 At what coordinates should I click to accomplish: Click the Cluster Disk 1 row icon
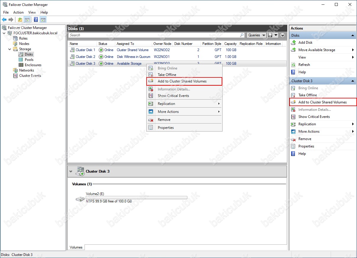point(72,50)
